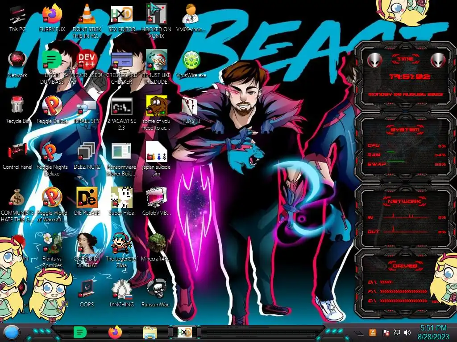
Task: Open the HxD SEX EDITOR shortcut
Action: [121, 14]
